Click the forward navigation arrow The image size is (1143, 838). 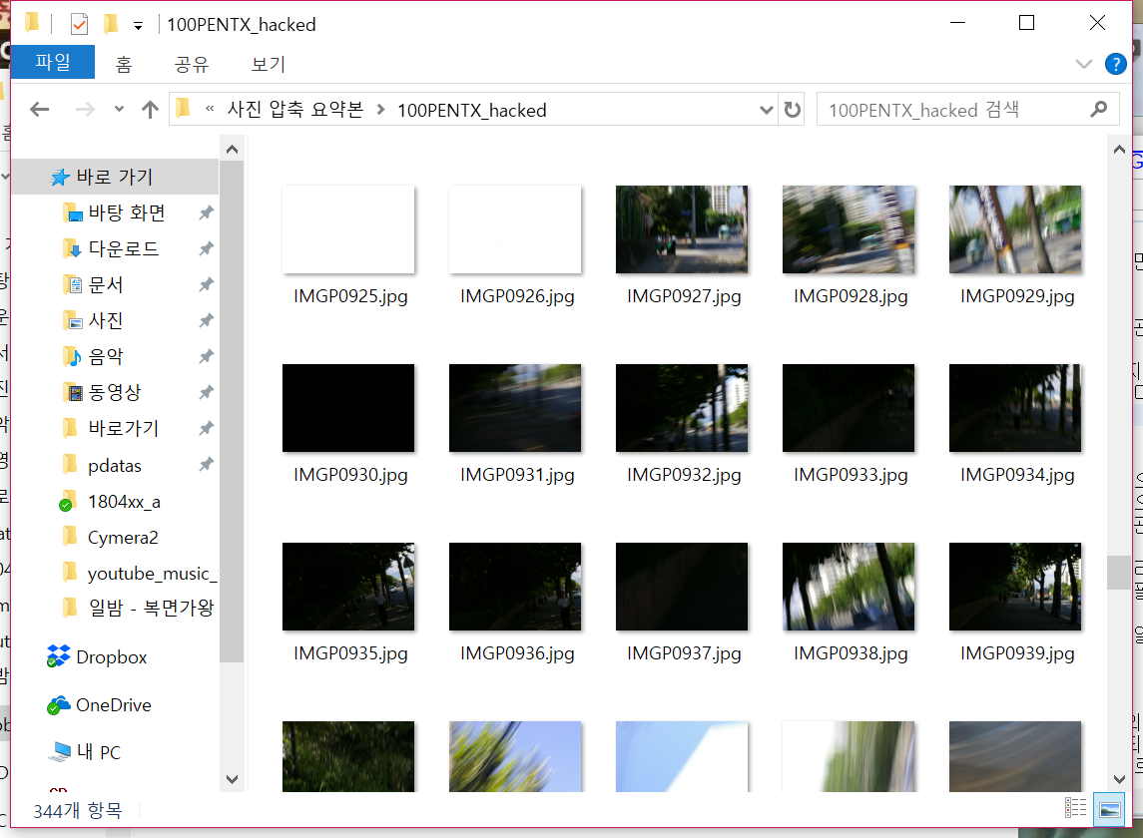[85, 110]
